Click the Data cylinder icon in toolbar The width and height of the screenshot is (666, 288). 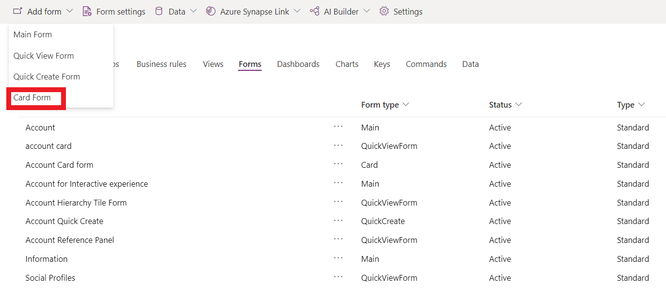[x=159, y=11]
